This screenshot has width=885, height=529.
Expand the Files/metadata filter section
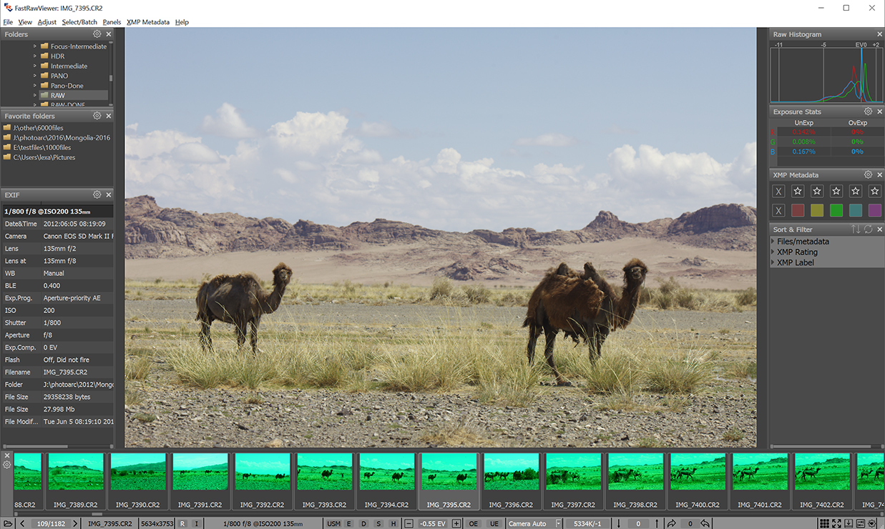pyautogui.click(x=773, y=242)
